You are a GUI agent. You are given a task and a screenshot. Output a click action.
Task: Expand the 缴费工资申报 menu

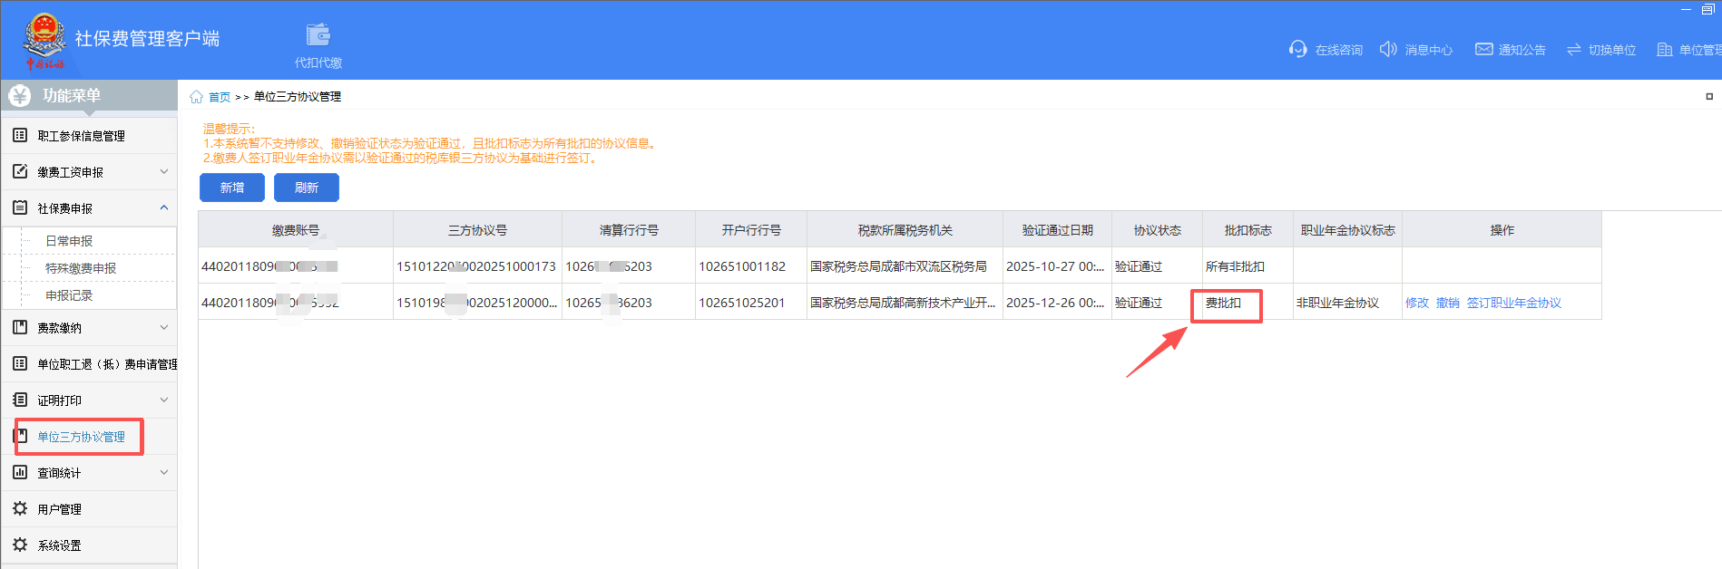163,172
